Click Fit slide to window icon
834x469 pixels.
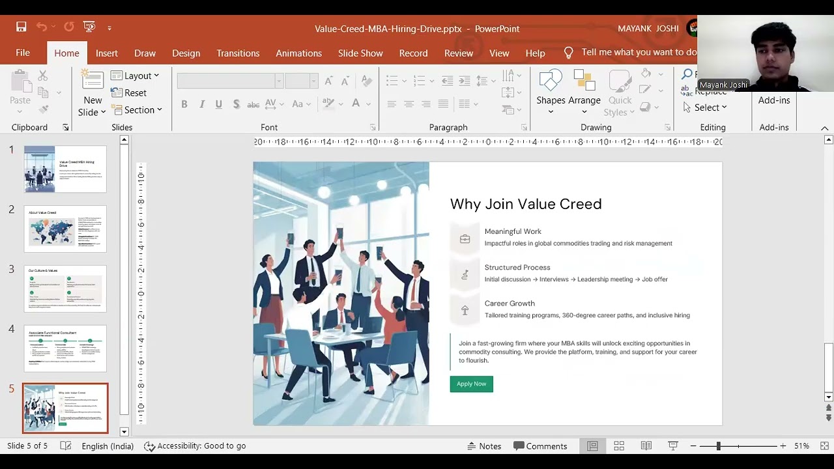[824, 446]
